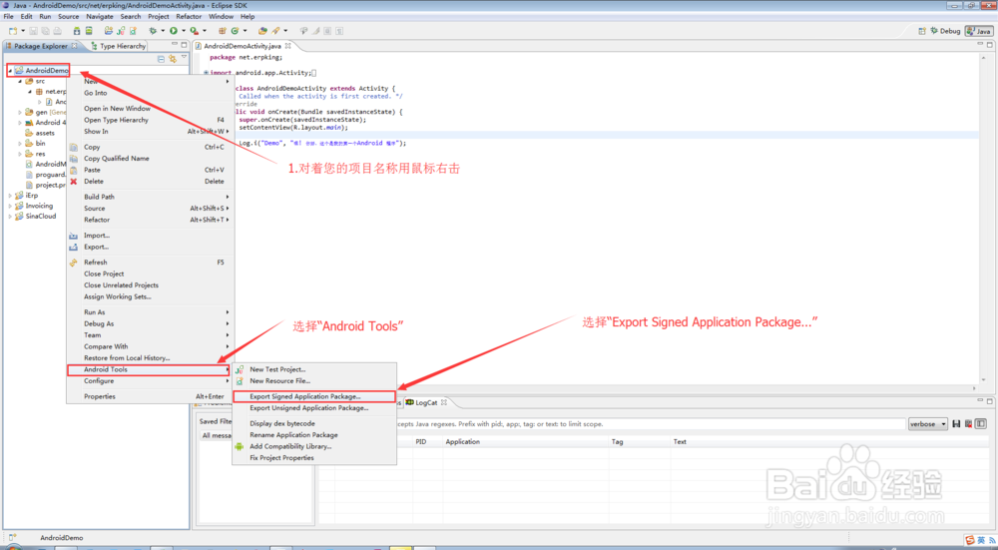Screen dimensions: 998x550
Task: Close the AndroidDemoActivity.java editor tab
Action: (287, 46)
